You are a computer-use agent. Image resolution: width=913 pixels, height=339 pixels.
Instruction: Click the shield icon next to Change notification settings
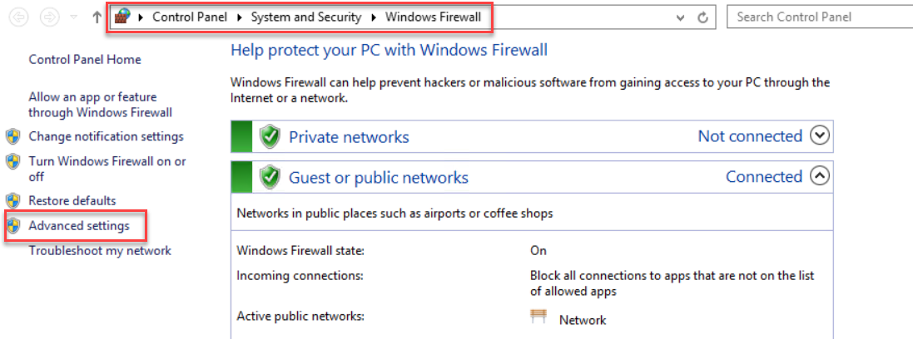click(x=12, y=137)
